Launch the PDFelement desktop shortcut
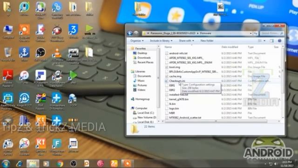The height and width of the screenshot is (168, 298). click(x=41, y=78)
